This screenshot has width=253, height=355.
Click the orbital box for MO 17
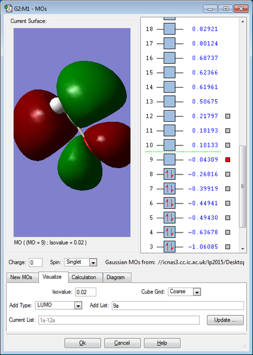(x=169, y=43)
